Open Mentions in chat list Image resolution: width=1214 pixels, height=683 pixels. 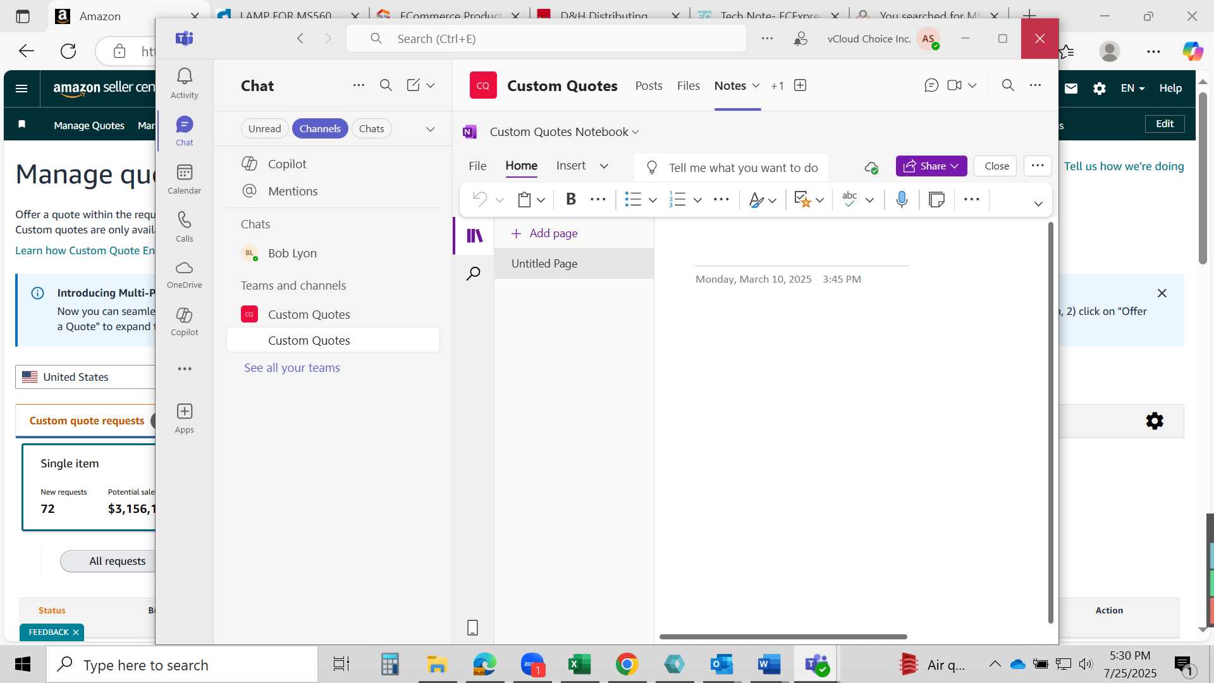coord(333,191)
